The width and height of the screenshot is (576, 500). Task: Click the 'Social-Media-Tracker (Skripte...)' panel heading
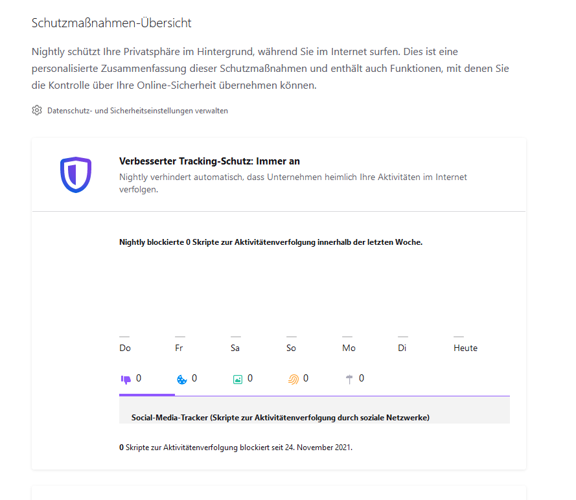coord(281,418)
